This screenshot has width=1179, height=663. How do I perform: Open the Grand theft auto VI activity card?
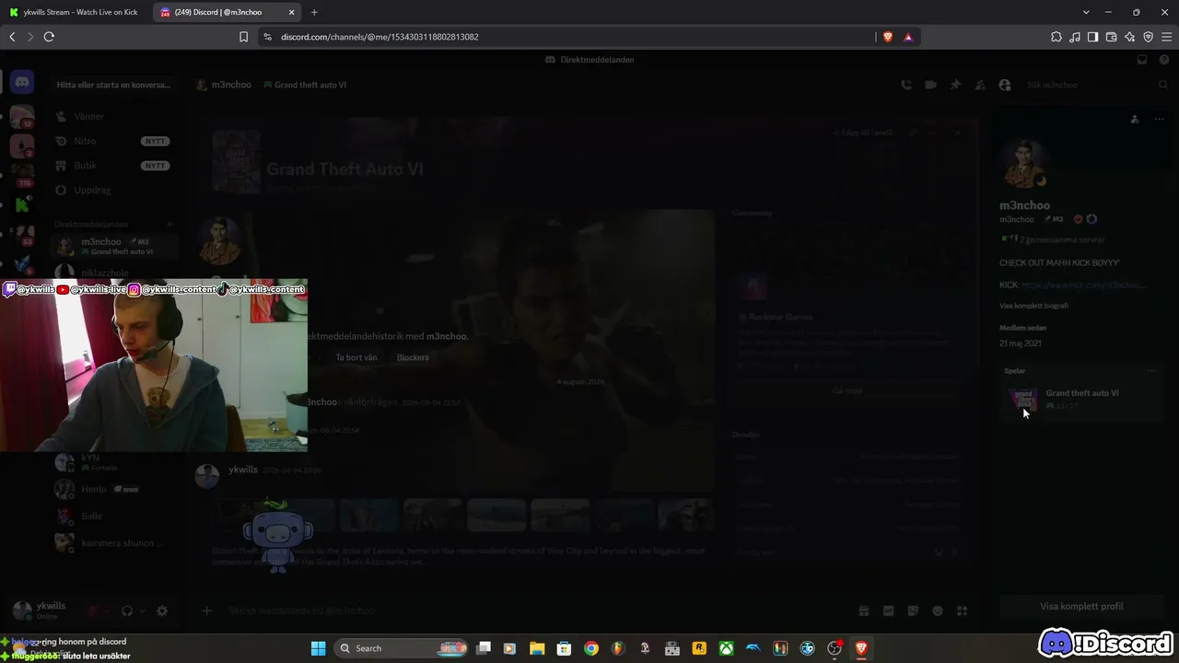coord(1082,399)
